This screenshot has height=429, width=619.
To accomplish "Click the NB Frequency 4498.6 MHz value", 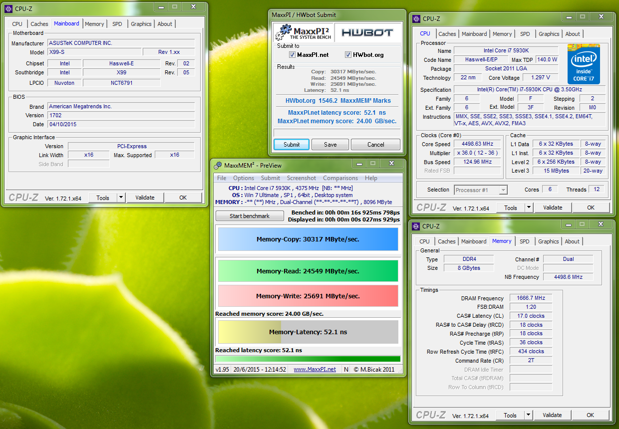I will click(568, 277).
